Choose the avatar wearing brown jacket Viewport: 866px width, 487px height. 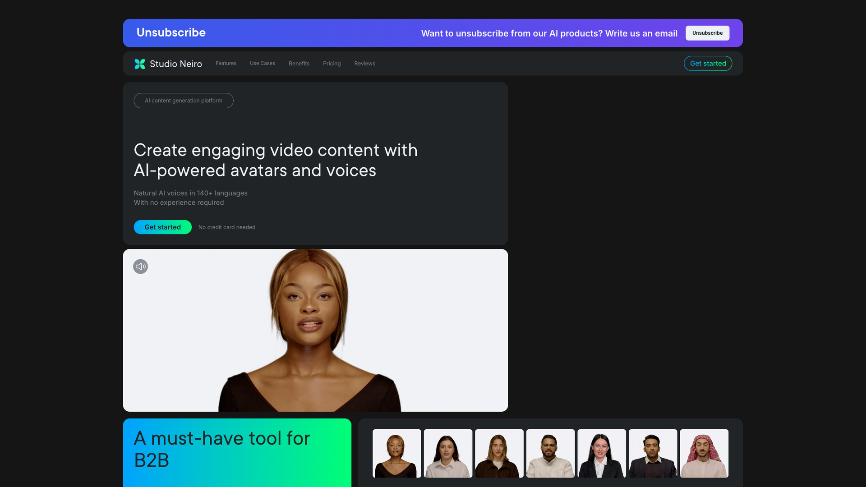click(499, 453)
